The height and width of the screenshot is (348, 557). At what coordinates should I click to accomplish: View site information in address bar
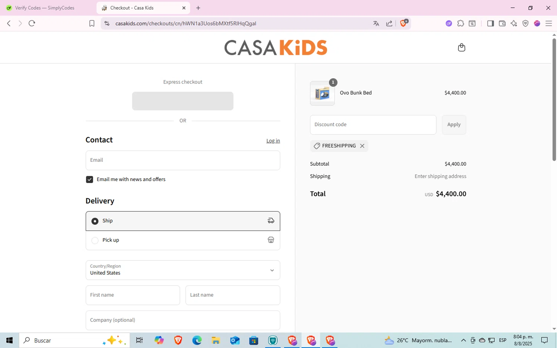coord(107,23)
